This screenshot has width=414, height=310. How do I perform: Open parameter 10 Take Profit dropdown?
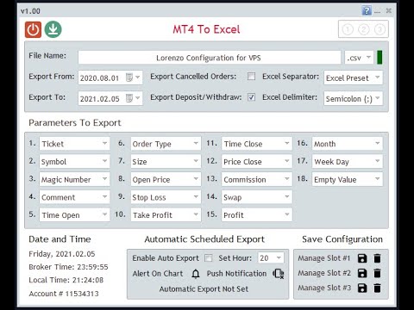(166, 215)
